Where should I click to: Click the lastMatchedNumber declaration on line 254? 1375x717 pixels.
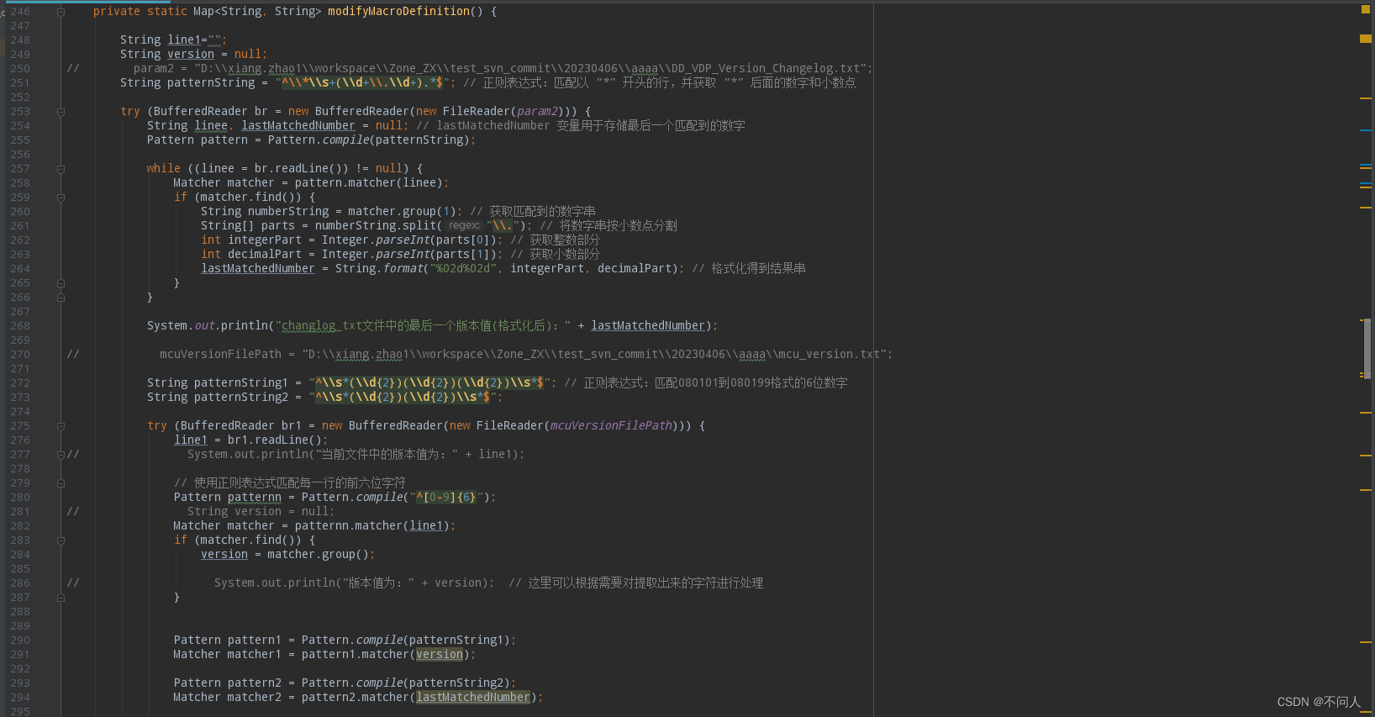tap(298, 126)
